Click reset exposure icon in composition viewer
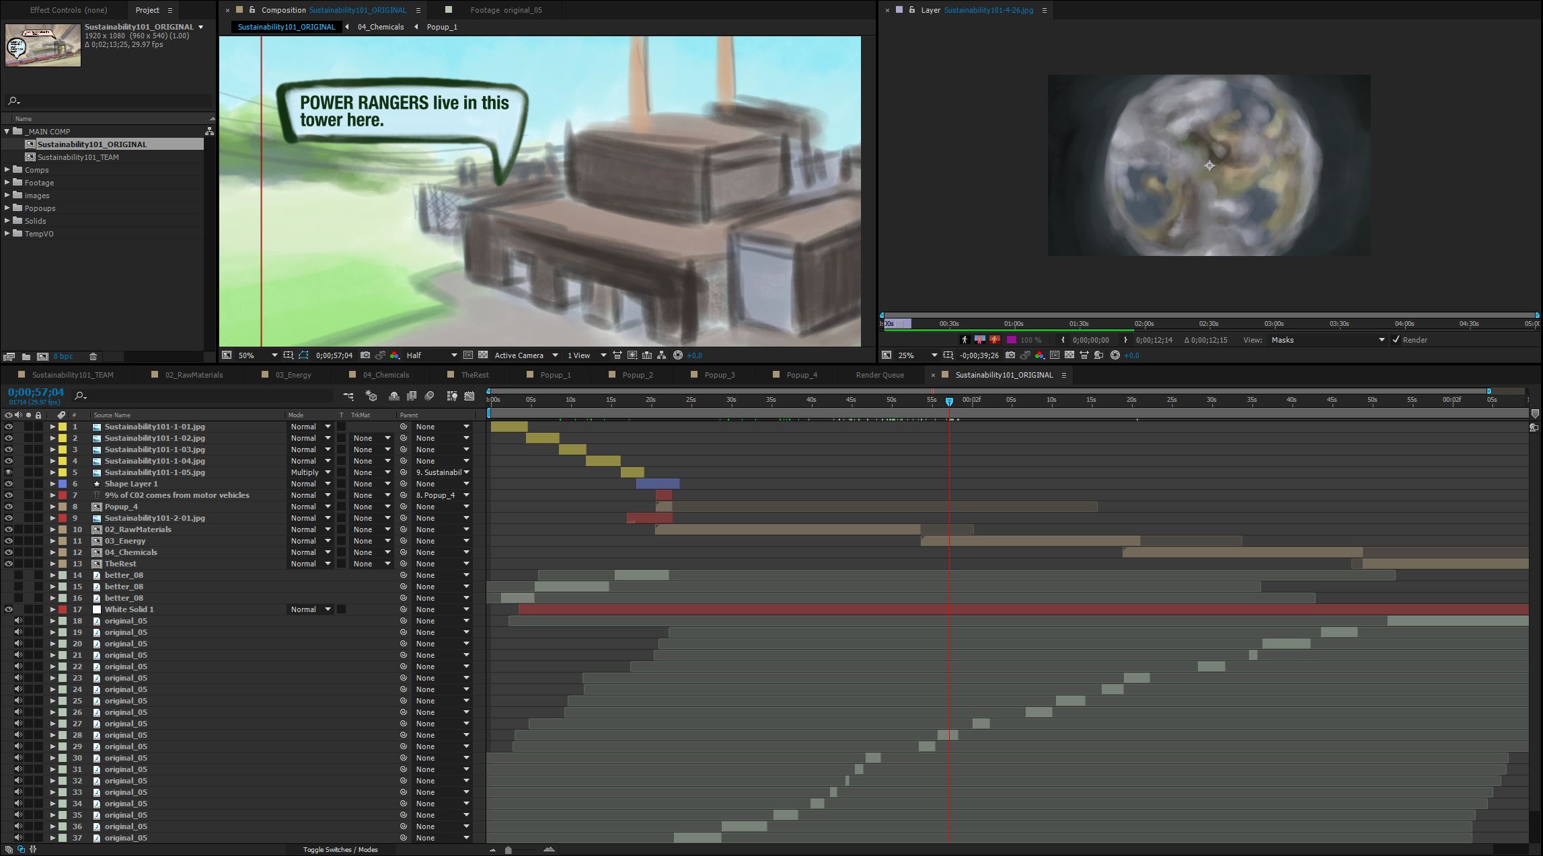Screen dimensions: 1543x856 click(x=677, y=355)
